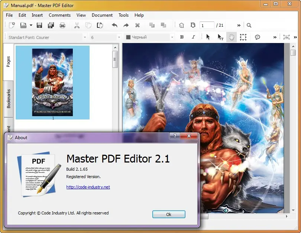The width and height of the screenshot is (301, 233).
Task: Click the thumbnails panel scroll-up arrow
Action: (115, 47)
